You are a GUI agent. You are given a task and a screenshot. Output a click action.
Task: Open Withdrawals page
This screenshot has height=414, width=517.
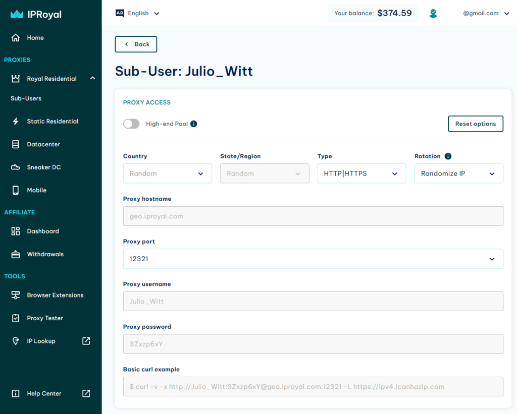[45, 254]
